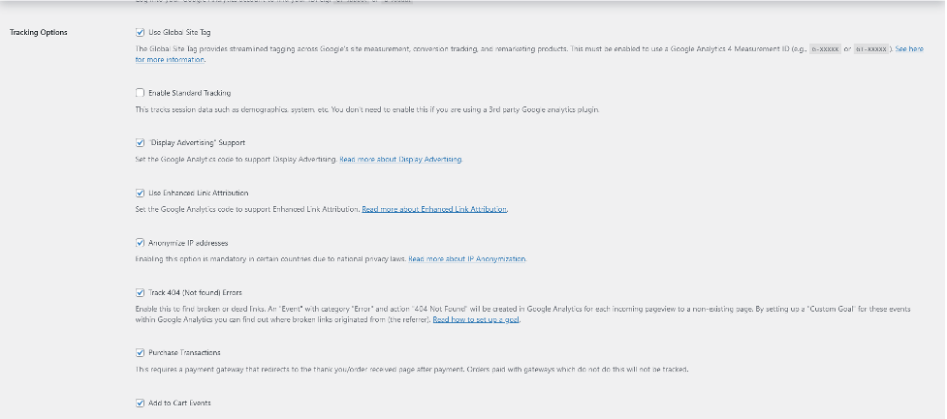Open Read more about Display Advertising link
Screen dimensions: 947x419
coord(400,159)
